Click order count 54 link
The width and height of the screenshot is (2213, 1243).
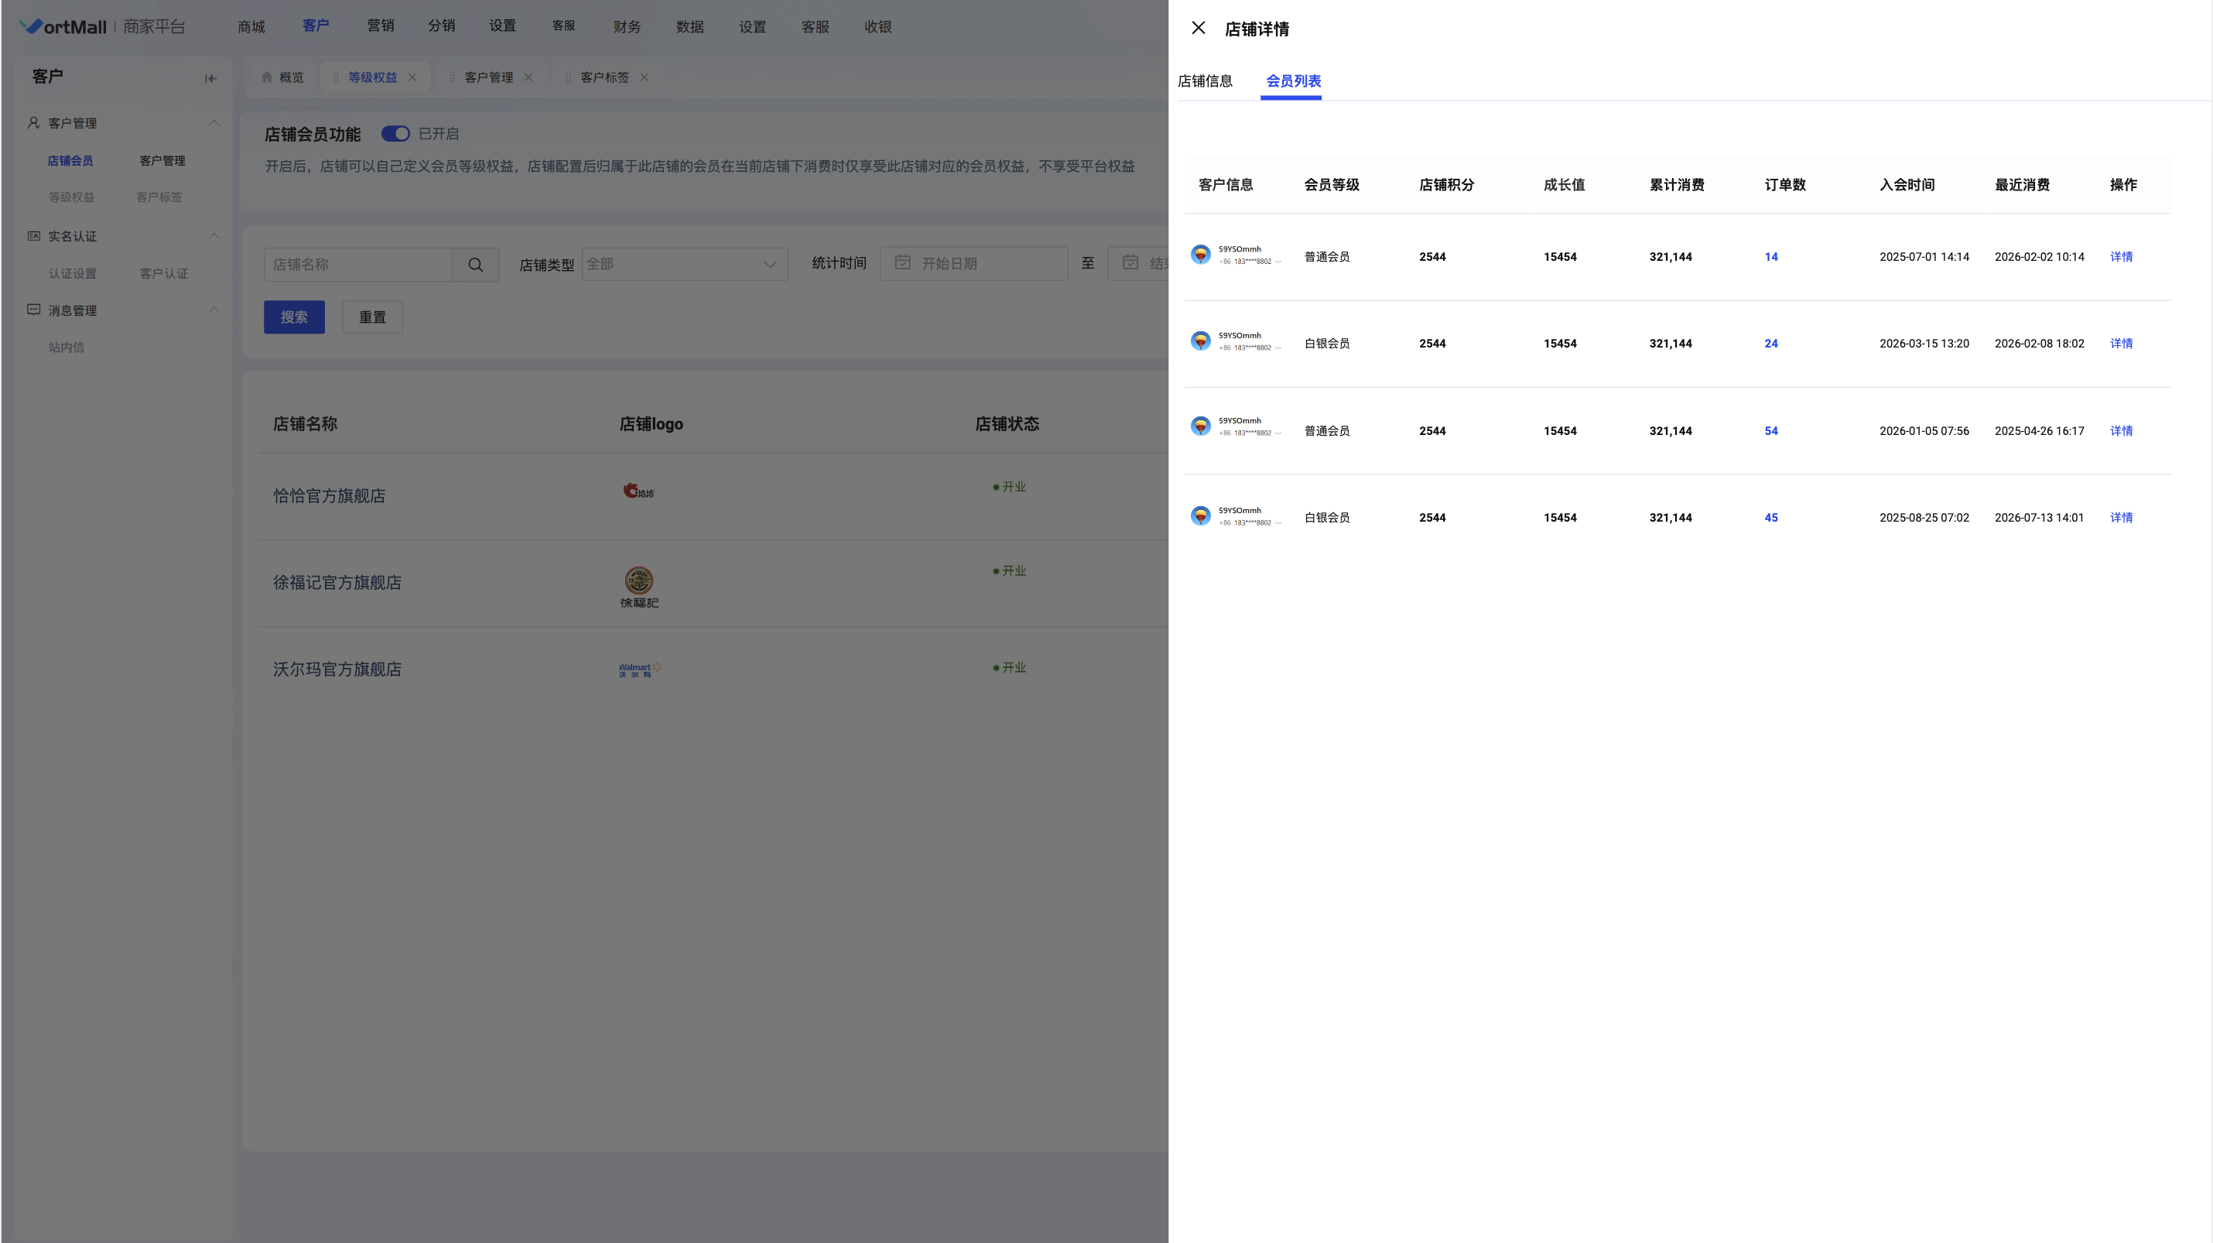point(1770,431)
